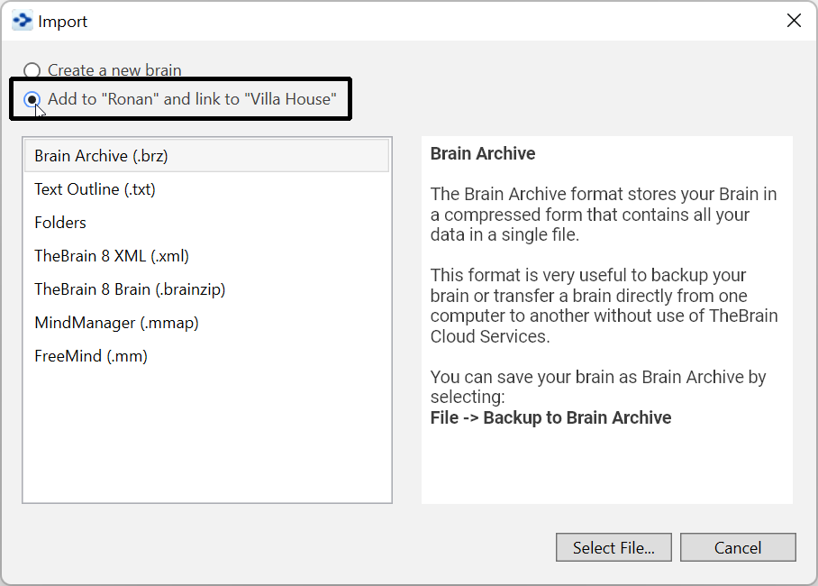Pick TheBrain 8 Brain (.brainzip) format

(130, 289)
